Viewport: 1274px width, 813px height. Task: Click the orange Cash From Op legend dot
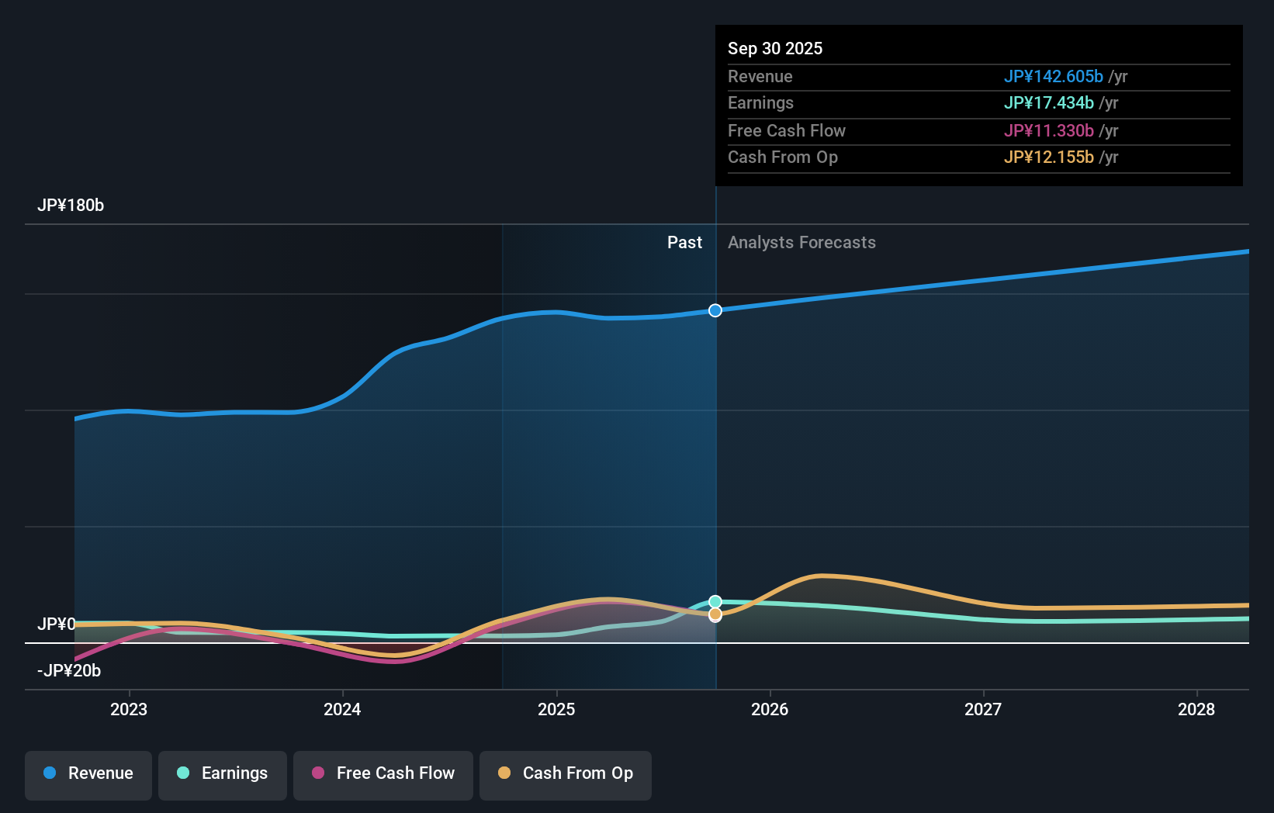[x=506, y=773]
